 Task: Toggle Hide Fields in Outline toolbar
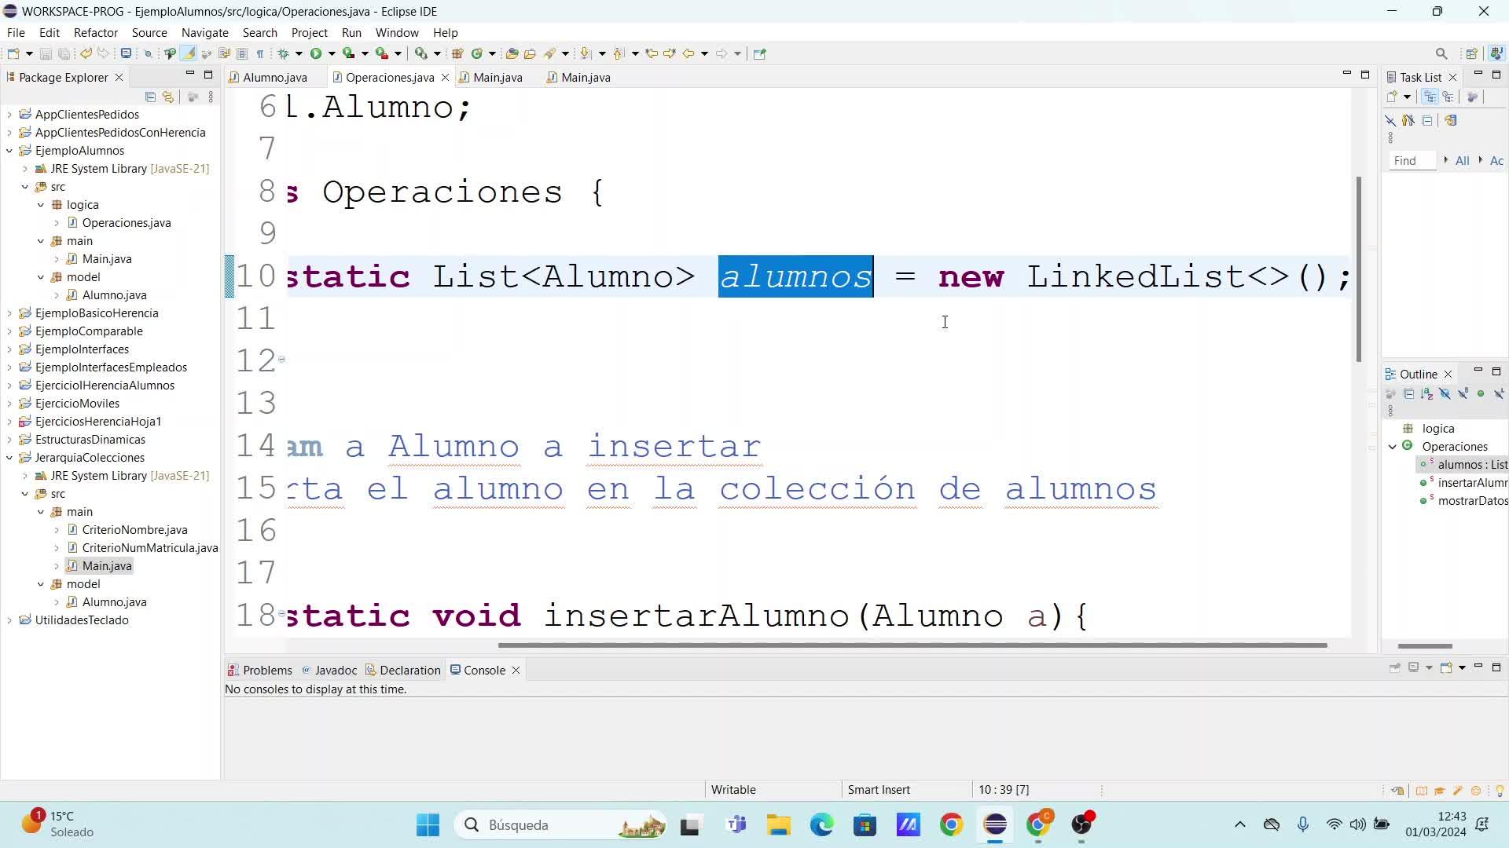[1445, 393]
